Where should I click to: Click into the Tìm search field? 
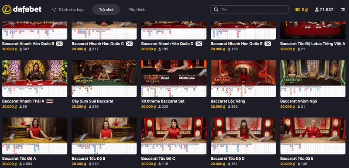tap(249, 10)
